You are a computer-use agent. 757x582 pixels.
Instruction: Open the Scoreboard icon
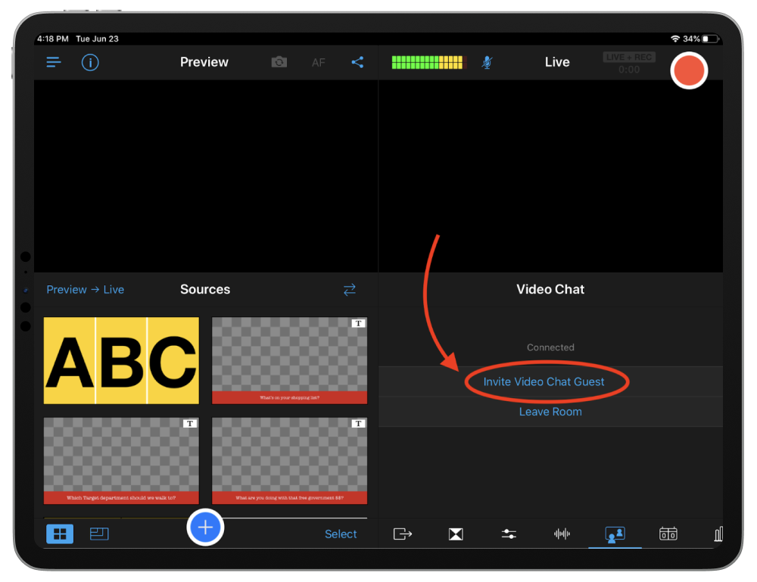point(668,534)
